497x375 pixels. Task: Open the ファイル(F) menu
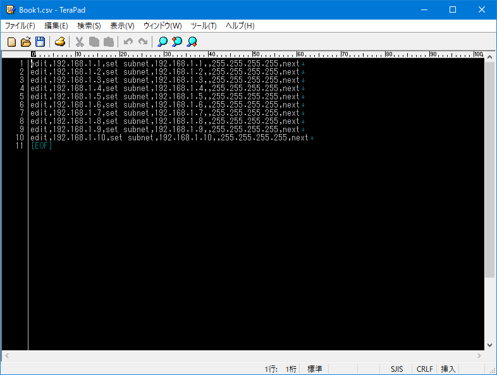[20, 26]
